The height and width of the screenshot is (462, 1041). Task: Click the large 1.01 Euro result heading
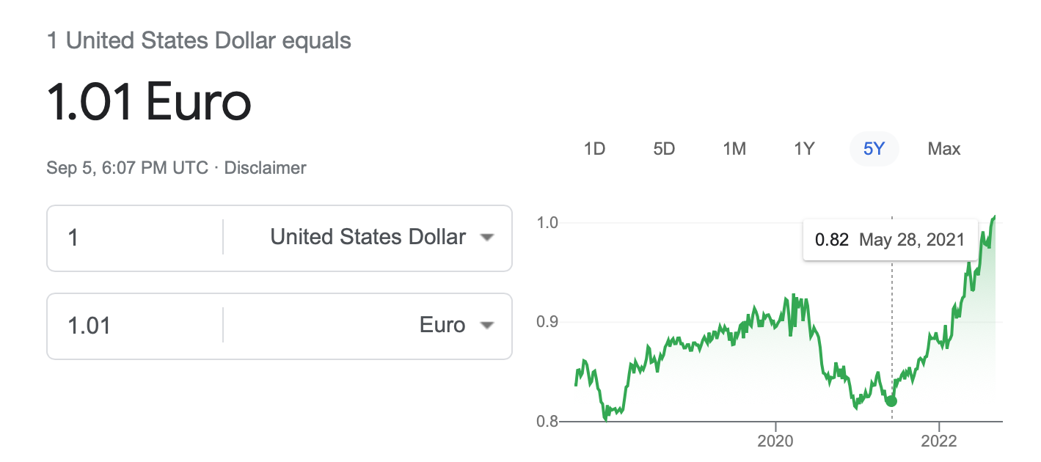[149, 102]
